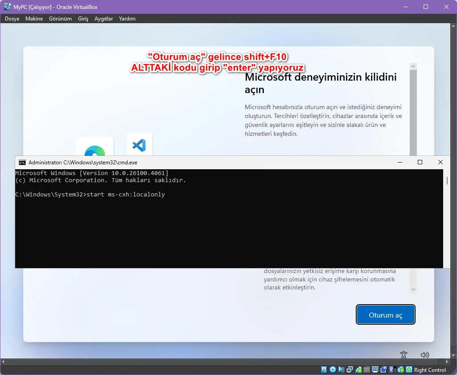Image resolution: width=457 pixels, height=375 pixels.
Task: Open the Aygıtlar menu
Action: [103, 19]
